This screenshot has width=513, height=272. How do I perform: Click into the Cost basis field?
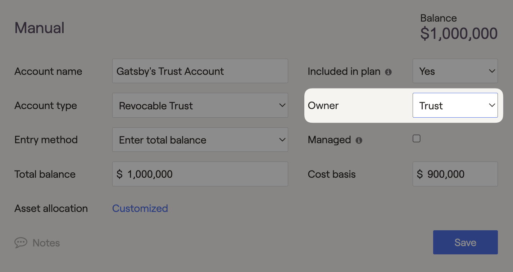coord(455,174)
